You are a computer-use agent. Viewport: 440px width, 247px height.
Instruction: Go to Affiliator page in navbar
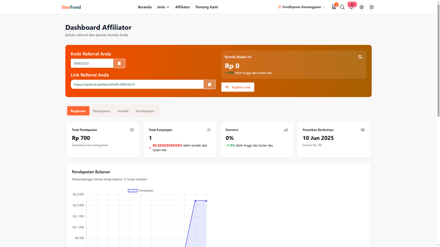(x=182, y=7)
